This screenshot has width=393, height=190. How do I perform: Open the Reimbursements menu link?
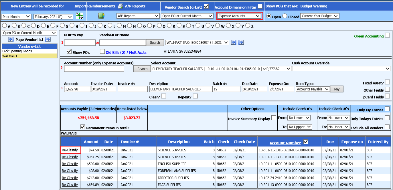[x=101, y=6]
